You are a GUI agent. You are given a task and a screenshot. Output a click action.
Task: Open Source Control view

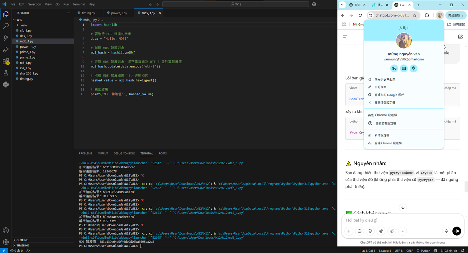[x=6, y=38]
